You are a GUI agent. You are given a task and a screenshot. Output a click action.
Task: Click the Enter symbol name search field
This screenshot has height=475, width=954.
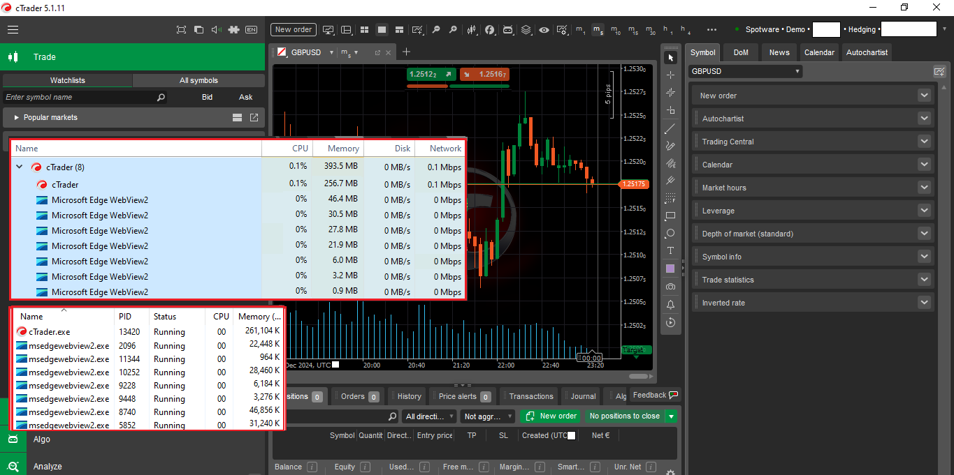pos(85,97)
